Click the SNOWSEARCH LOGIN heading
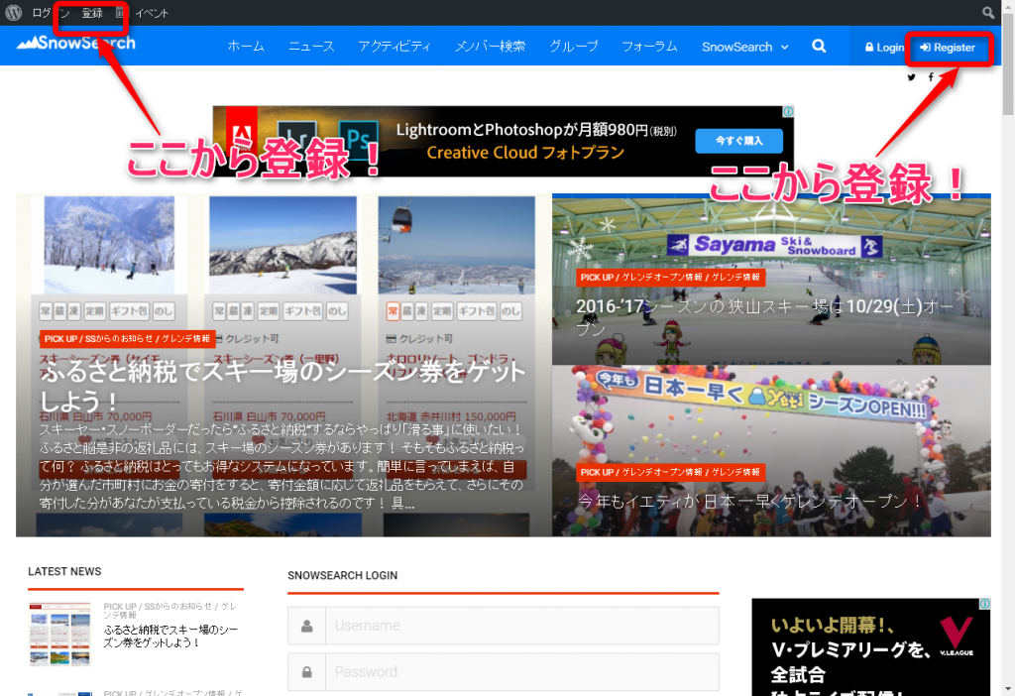 pos(342,576)
